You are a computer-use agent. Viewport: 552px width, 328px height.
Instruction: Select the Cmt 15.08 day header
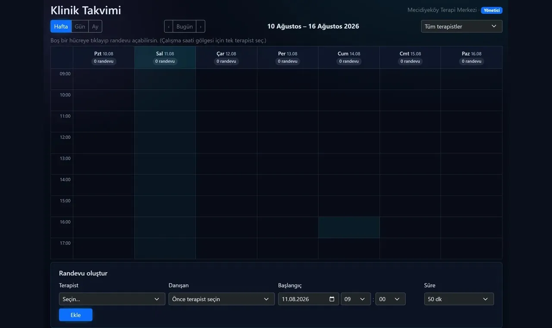410,57
